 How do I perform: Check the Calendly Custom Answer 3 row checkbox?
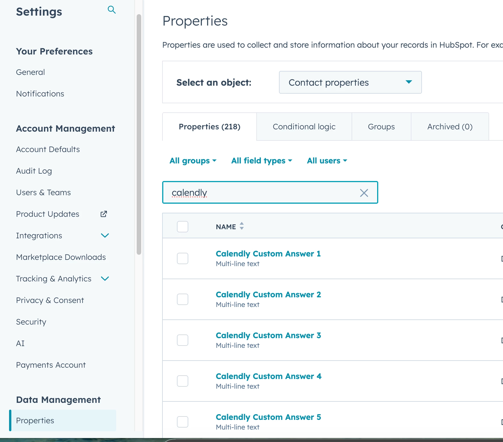point(183,340)
